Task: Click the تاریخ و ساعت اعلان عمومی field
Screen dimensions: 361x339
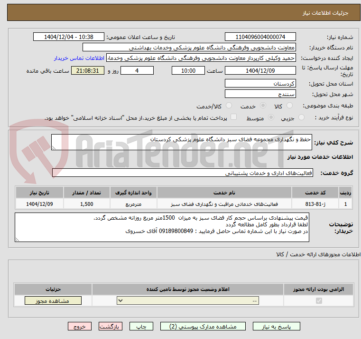Action: tap(69, 37)
